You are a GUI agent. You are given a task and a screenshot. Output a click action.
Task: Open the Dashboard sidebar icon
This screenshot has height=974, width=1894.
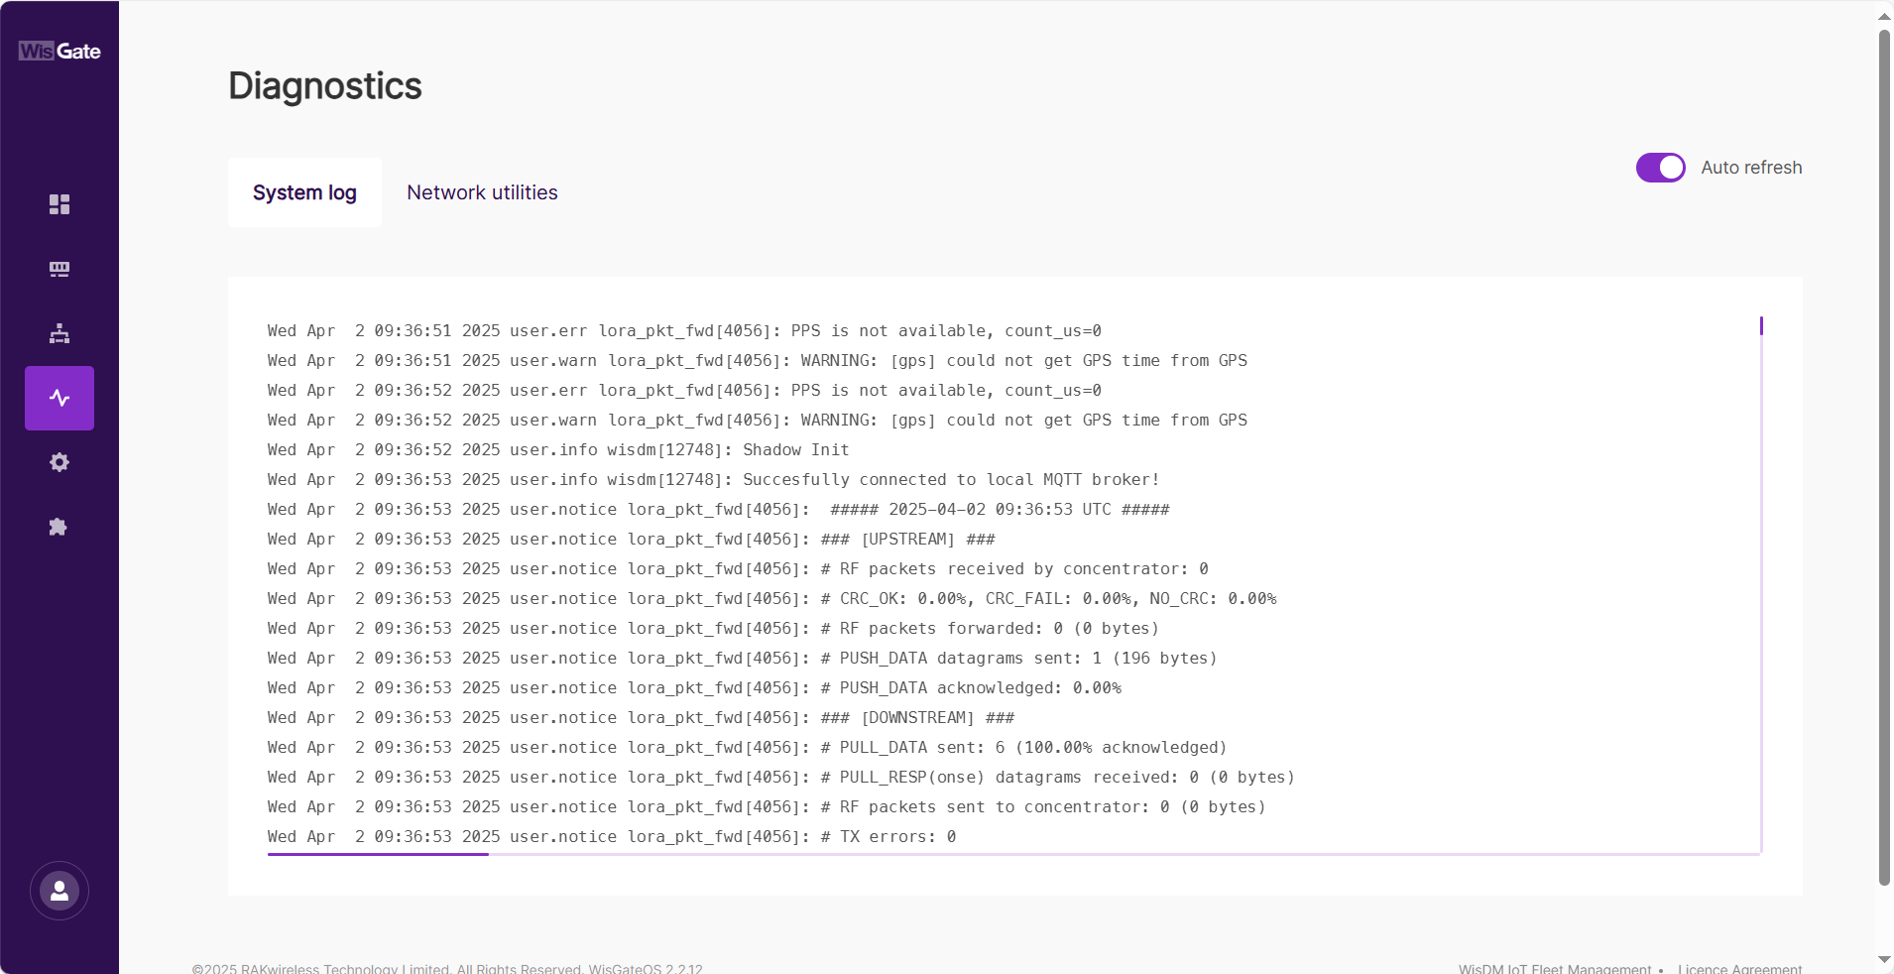coord(59,204)
